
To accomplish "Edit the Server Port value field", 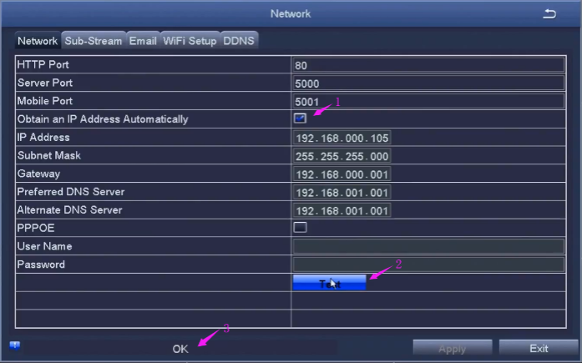I will click(x=428, y=83).
